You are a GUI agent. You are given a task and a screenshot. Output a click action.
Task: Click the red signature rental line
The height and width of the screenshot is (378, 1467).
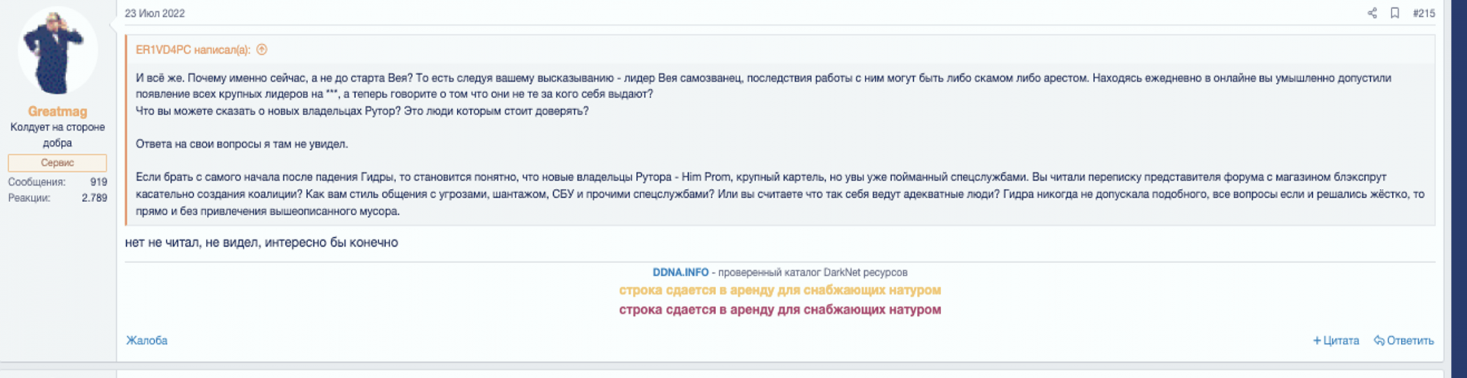[779, 310]
